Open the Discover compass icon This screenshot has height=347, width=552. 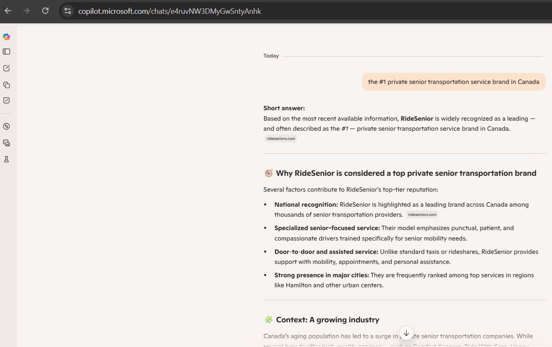(6, 126)
